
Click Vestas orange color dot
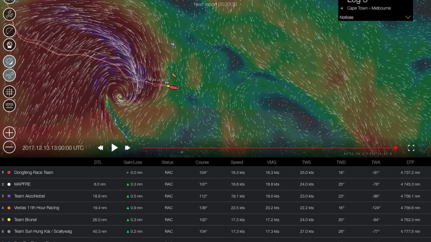(x=9, y=208)
